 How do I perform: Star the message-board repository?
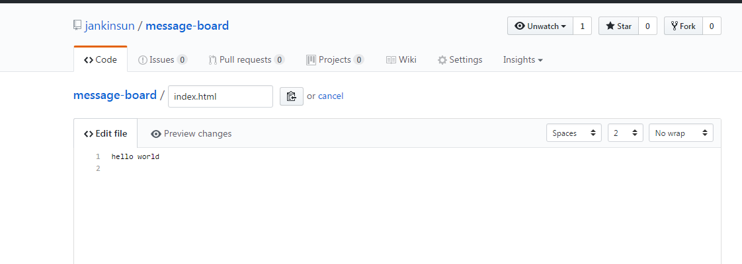click(618, 26)
